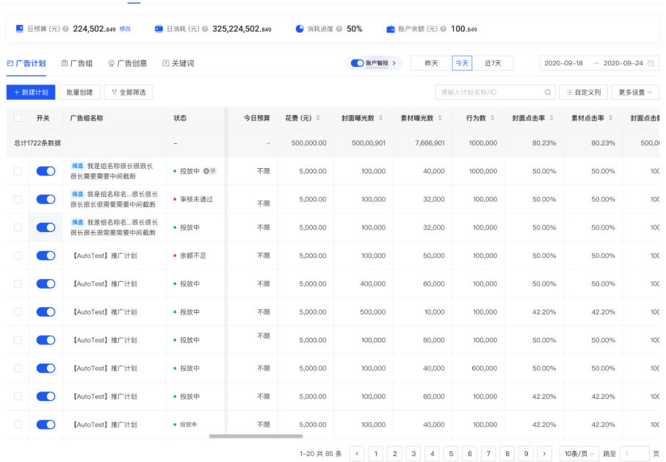Click the horizontal table scrollbar
Image resolution: width=666 pixels, height=462 pixels.
[256, 436]
